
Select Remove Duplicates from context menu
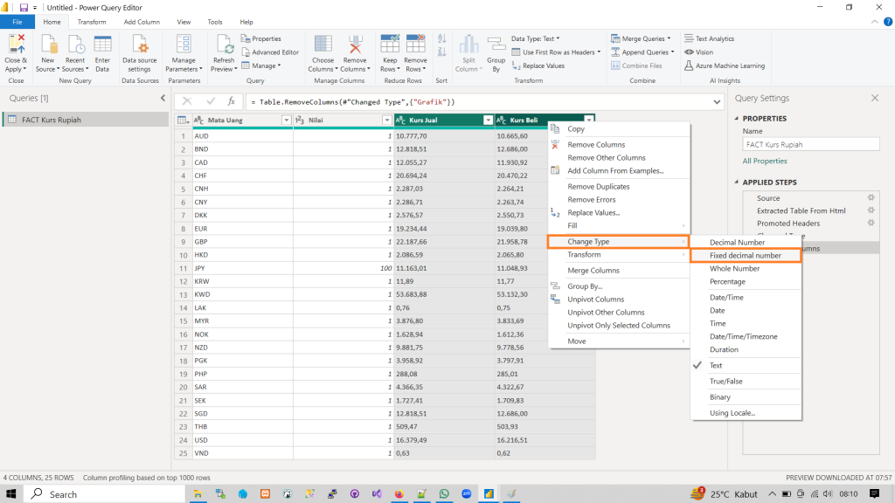(x=598, y=187)
